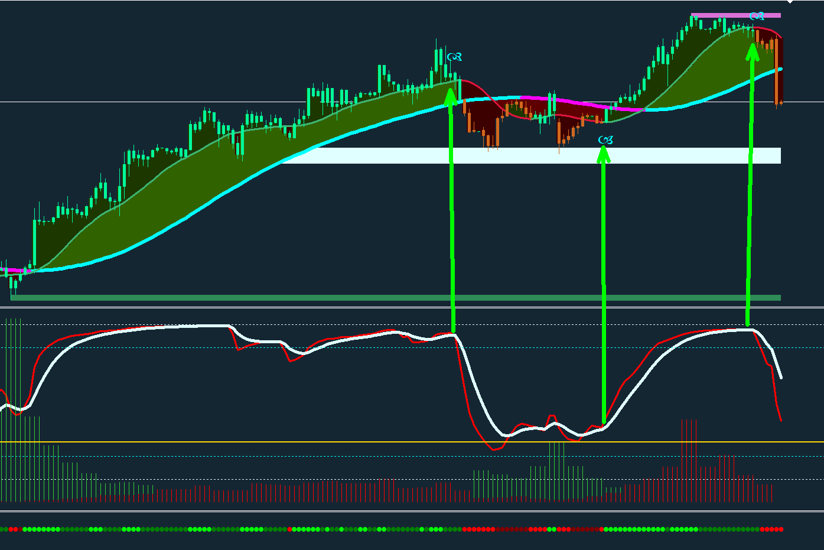Click the white chart shift triangle at the top edge
824x550 pixels.
pyautogui.click(x=790, y=2)
